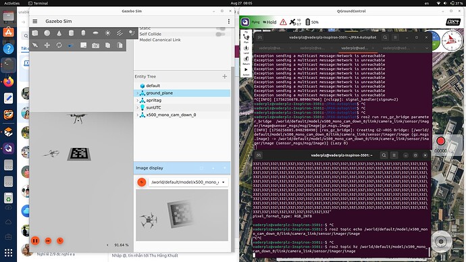Open Firefox from the Ubuntu dock
Screen dimensions: 466x262
pyautogui.click(x=8, y=82)
